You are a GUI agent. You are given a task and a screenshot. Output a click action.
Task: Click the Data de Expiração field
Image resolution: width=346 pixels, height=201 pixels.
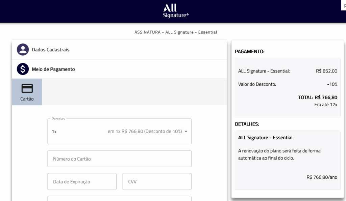82,181
